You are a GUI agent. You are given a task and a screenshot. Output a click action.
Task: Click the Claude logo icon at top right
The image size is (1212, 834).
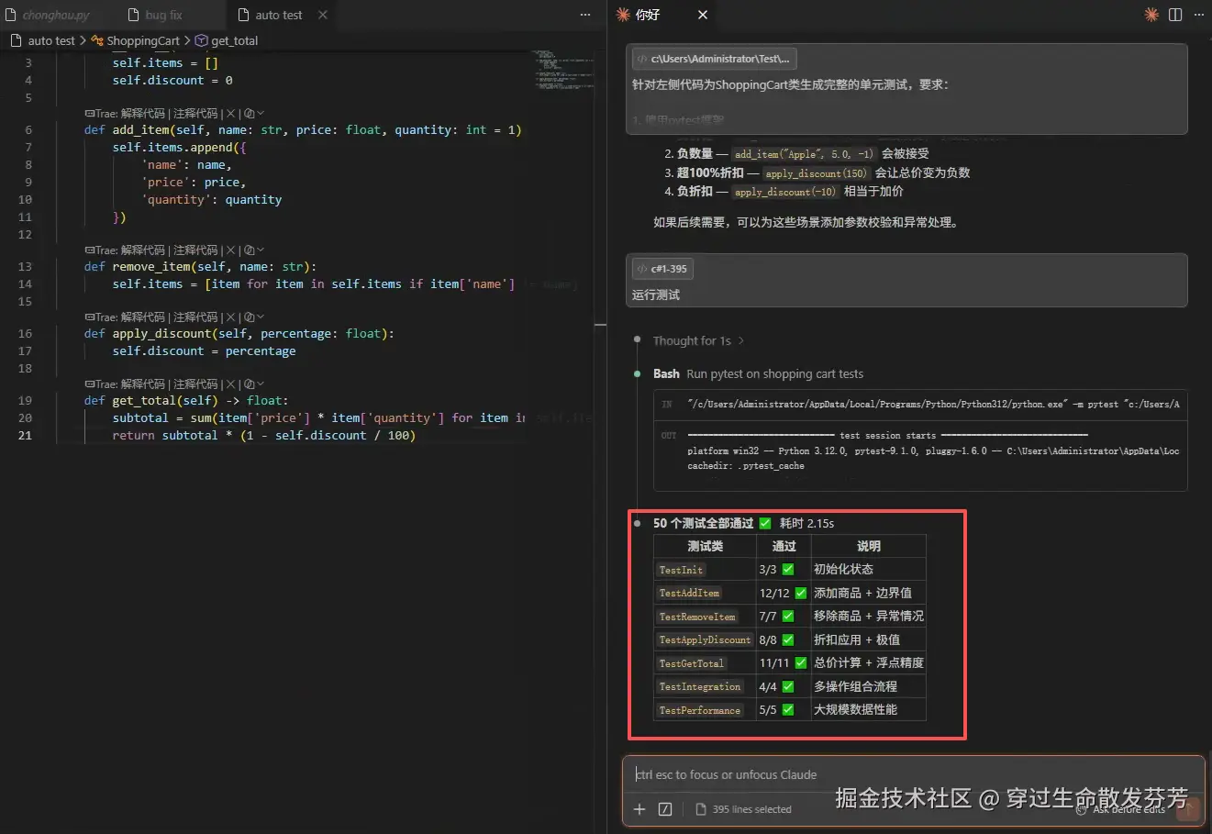(1151, 15)
